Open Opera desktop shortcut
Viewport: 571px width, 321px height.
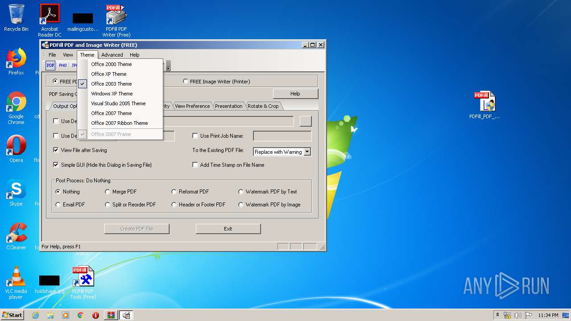[16, 149]
